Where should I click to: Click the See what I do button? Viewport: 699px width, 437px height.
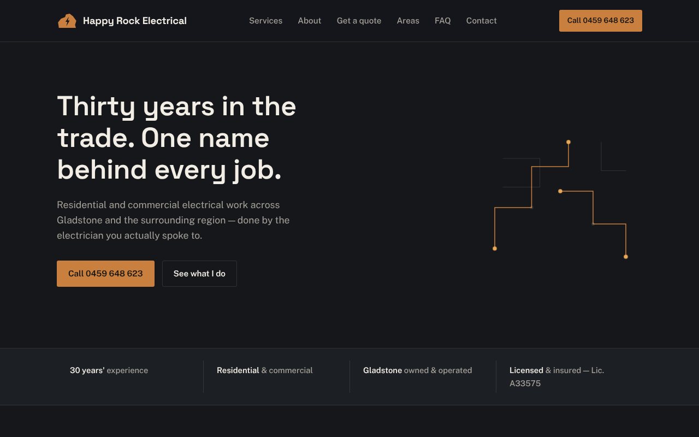click(x=199, y=274)
